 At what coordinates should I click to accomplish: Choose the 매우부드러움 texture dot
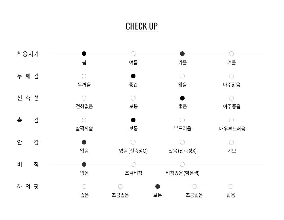pos(231,120)
